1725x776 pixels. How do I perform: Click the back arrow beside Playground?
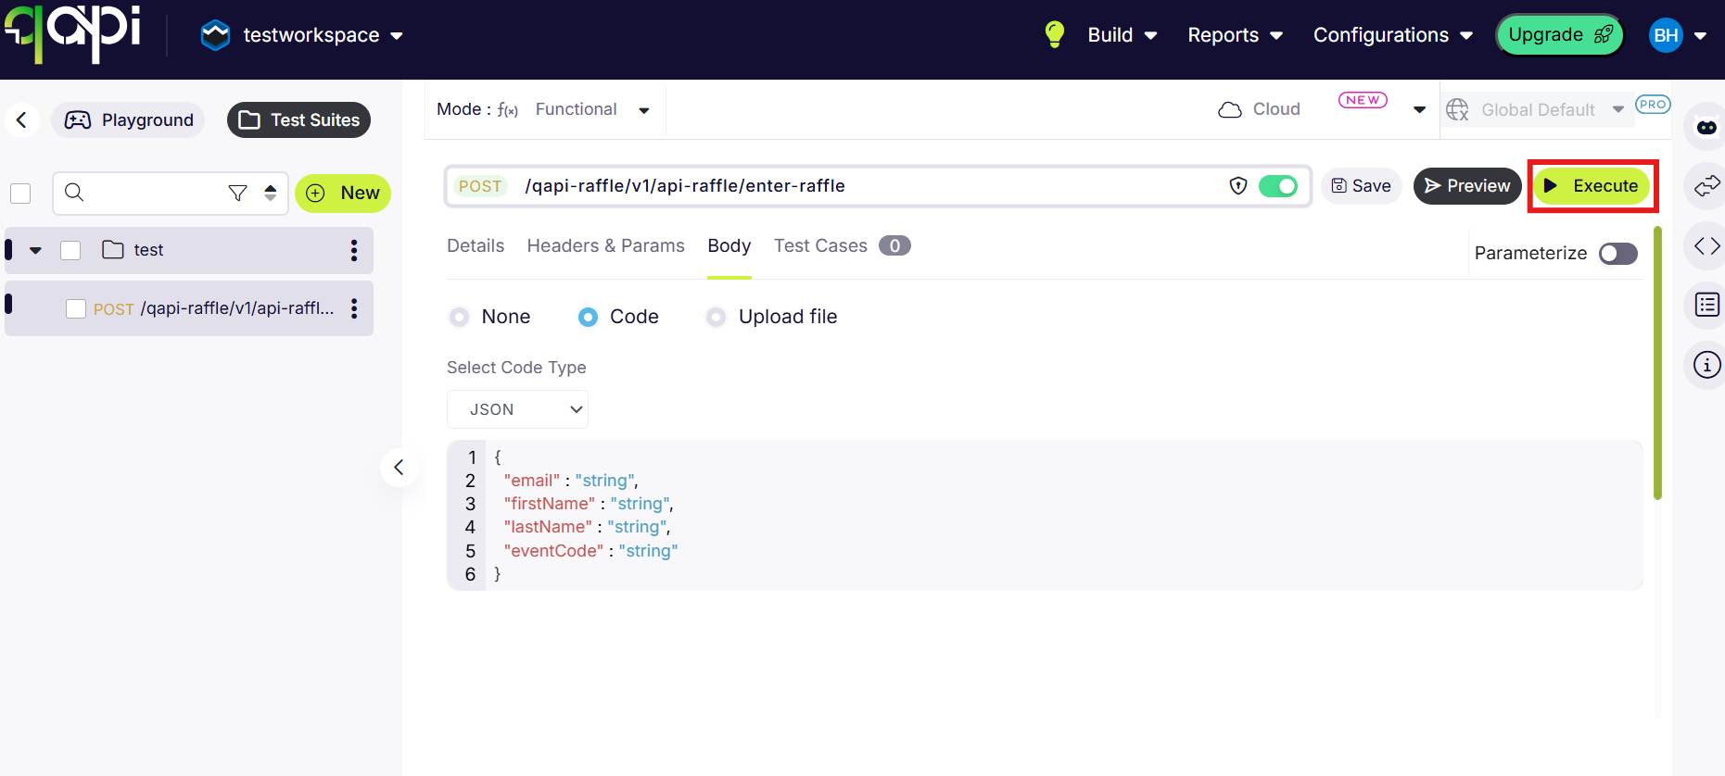pos(21,120)
